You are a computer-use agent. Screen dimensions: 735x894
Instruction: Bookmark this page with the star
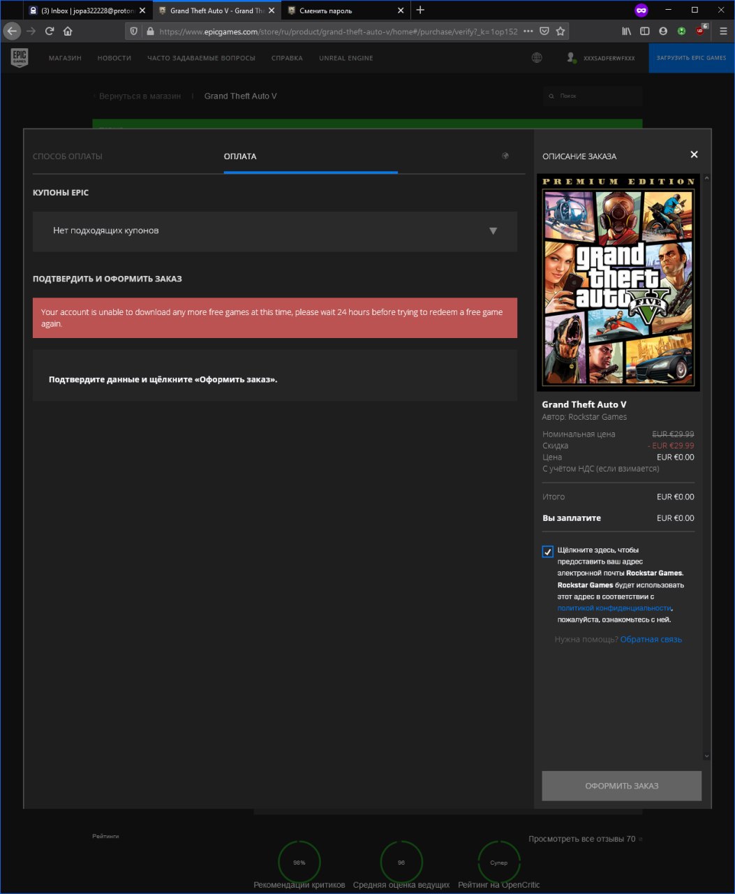click(560, 31)
